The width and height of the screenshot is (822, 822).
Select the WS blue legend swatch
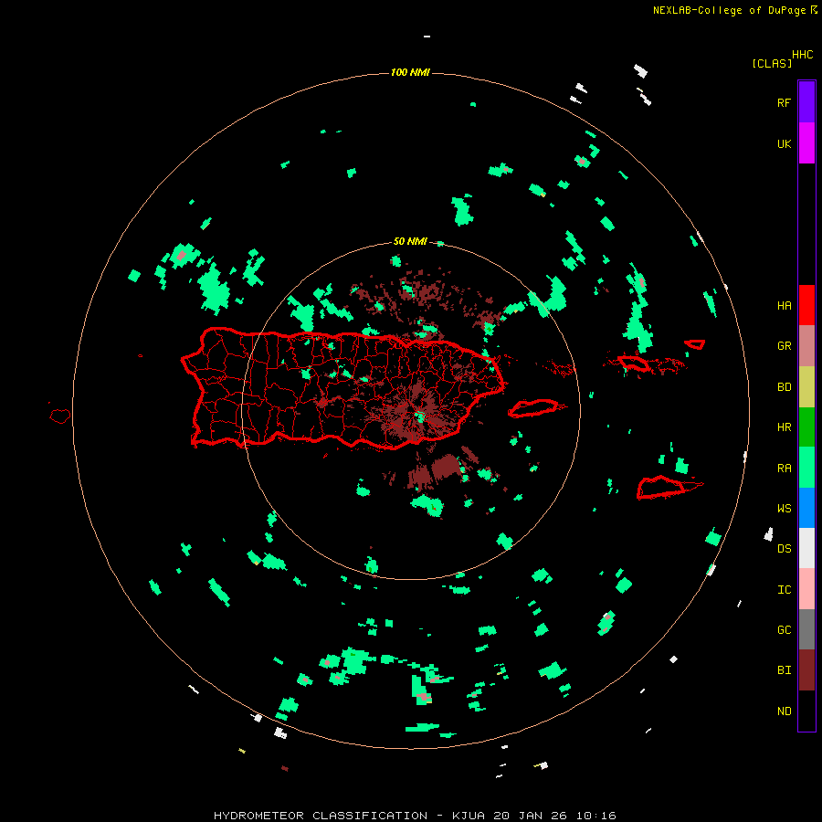[806, 508]
